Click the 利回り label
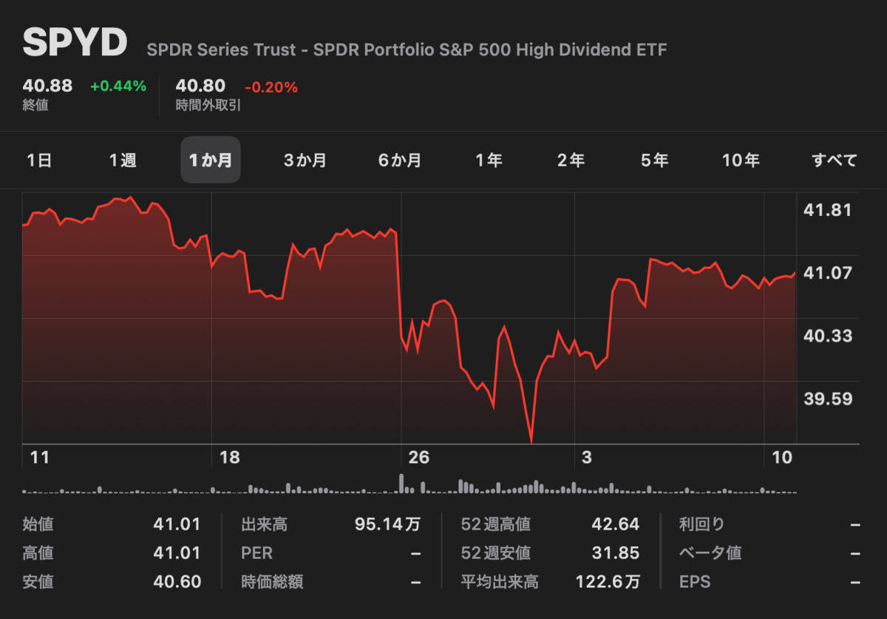Screen dimensions: 887x619 [702, 524]
